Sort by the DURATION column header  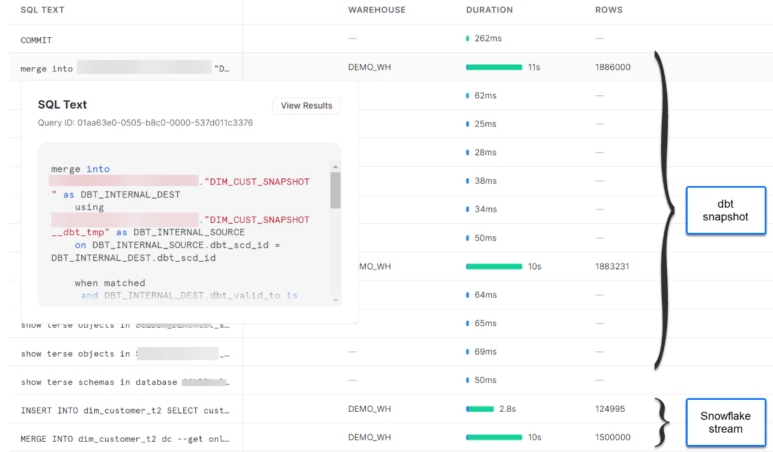(490, 10)
